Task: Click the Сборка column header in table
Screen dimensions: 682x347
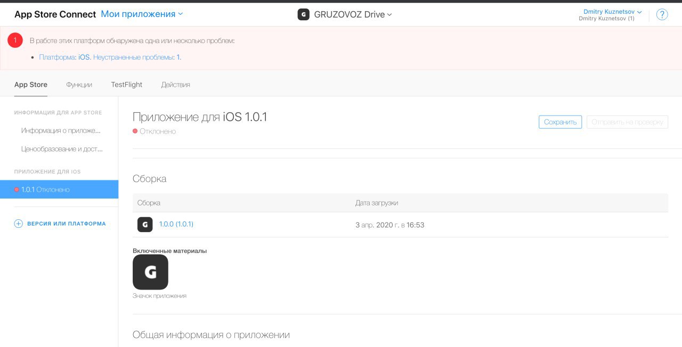Action: coord(149,203)
